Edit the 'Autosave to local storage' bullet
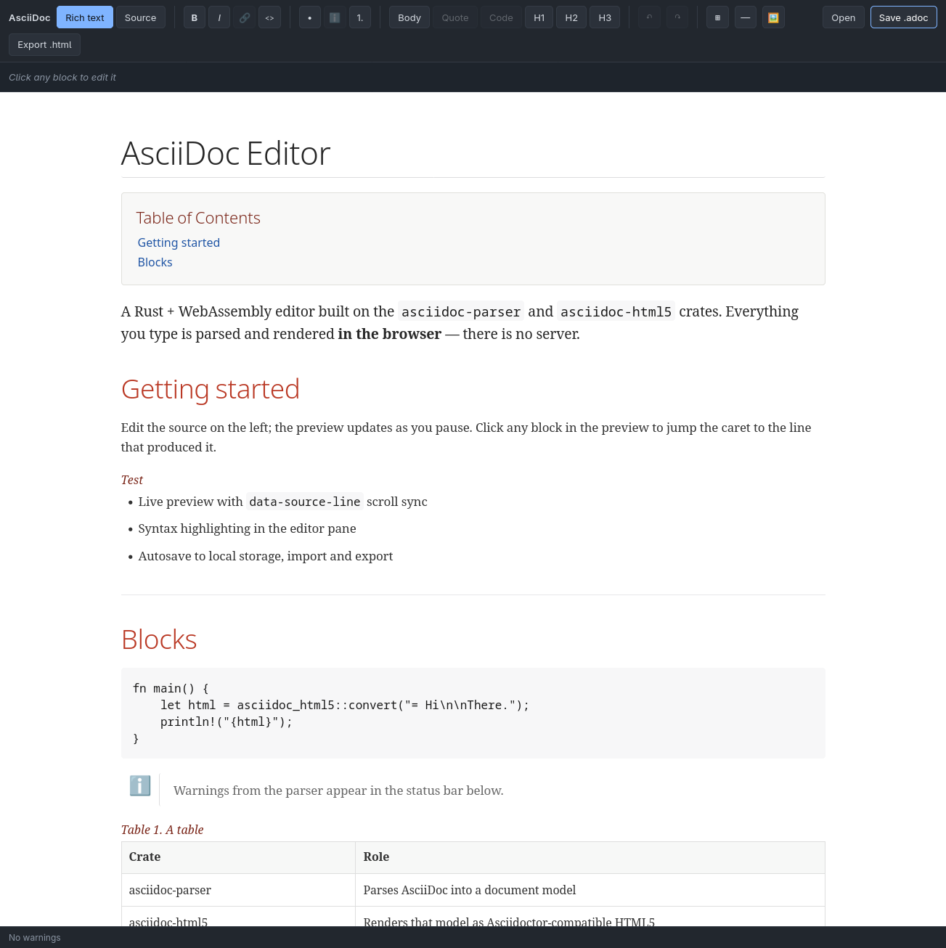Screen dimensions: 946x948 266,556
